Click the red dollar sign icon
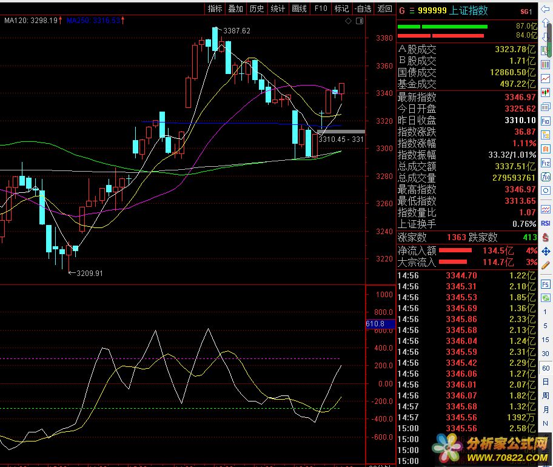 point(545,237)
